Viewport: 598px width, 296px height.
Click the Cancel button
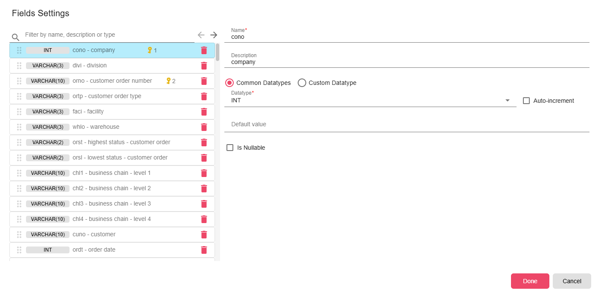click(572, 281)
